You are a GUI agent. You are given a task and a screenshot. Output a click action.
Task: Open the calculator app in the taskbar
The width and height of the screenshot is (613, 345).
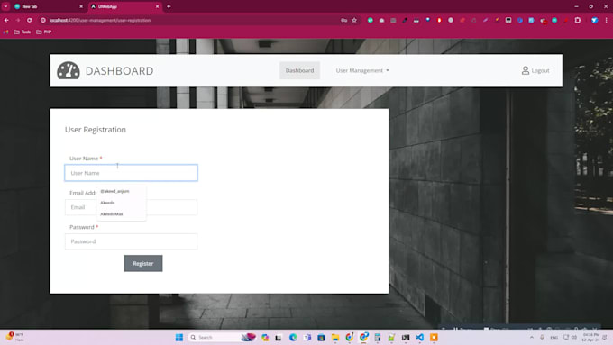point(377,337)
